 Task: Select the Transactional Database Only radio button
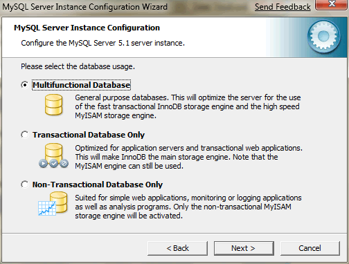24,135
